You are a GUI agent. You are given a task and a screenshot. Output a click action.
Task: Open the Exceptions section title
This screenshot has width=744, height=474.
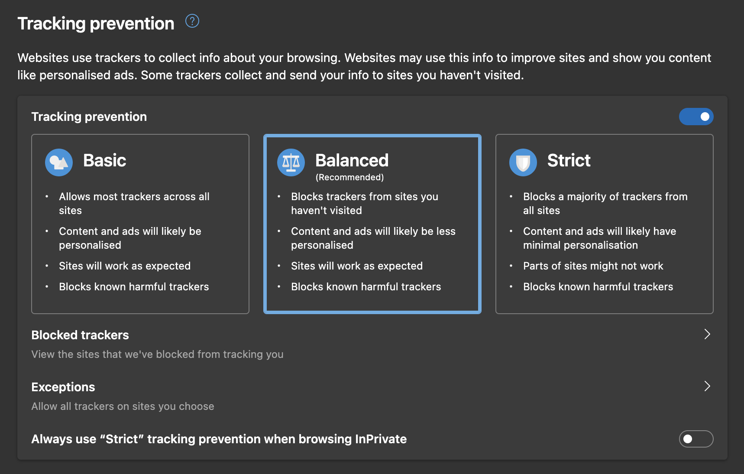(63, 387)
